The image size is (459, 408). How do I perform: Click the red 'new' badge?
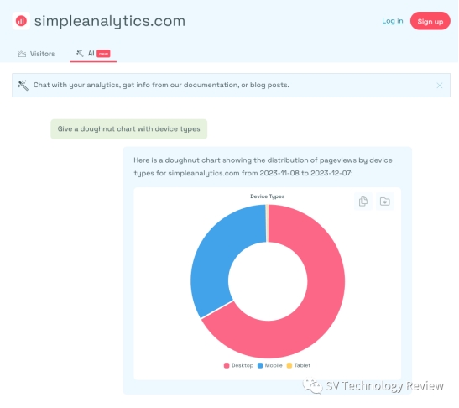[x=103, y=54]
